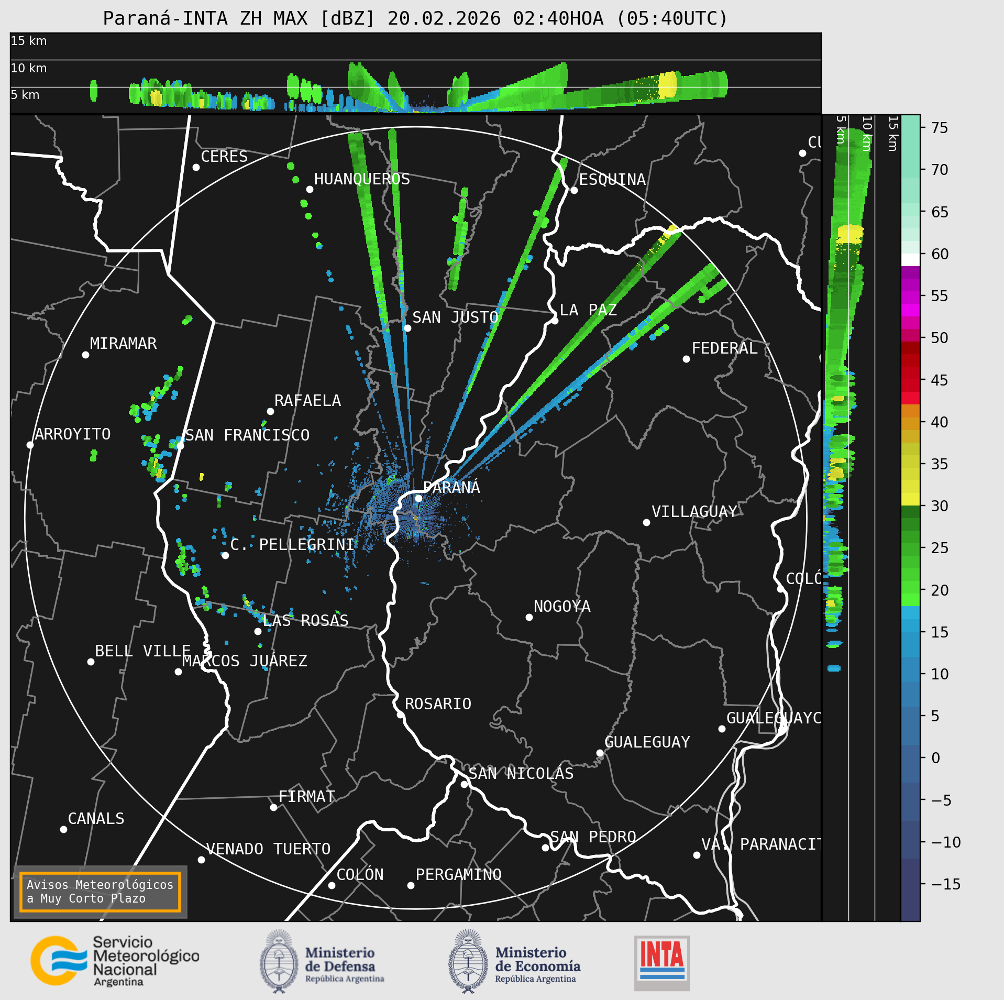Click the 15 km label in top cross-section
The image size is (1004, 1000).
click(x=29, y=41)
